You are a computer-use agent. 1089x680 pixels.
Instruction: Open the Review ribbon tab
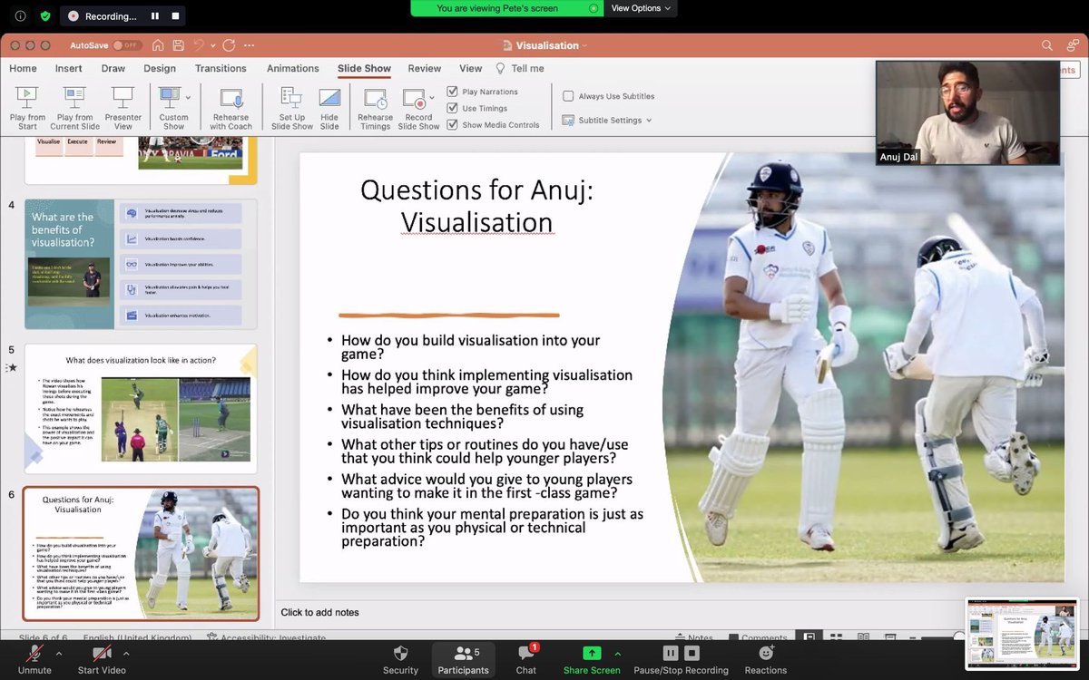point(424,68)
